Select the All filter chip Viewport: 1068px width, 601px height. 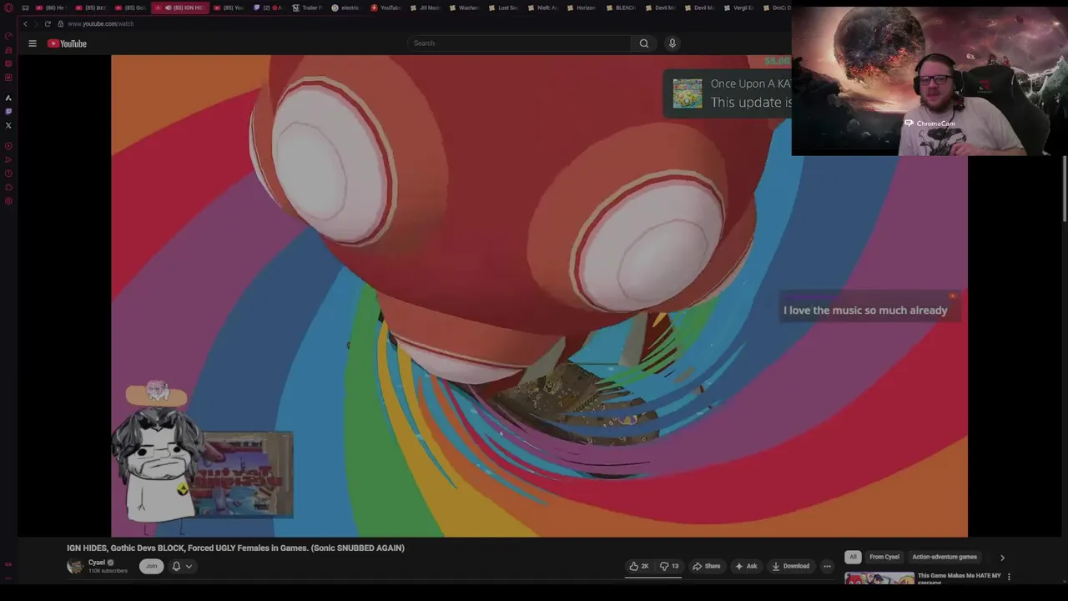[853, 557]
